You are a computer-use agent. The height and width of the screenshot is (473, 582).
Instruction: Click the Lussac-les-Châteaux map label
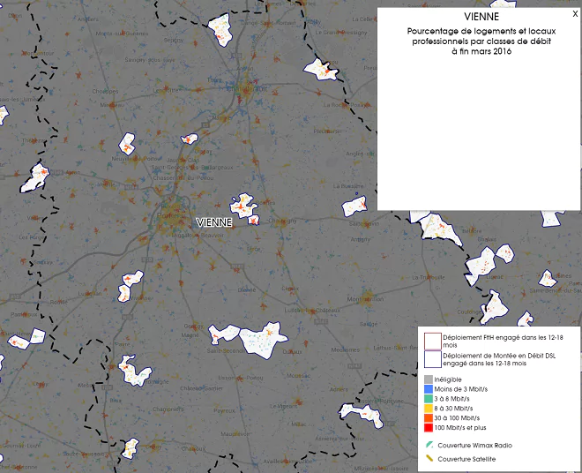[312, 311]
